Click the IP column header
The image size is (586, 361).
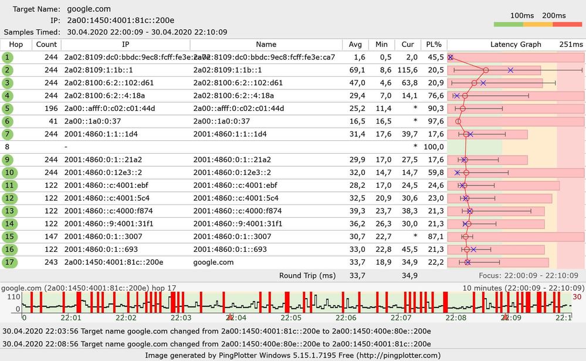point(126,45)
